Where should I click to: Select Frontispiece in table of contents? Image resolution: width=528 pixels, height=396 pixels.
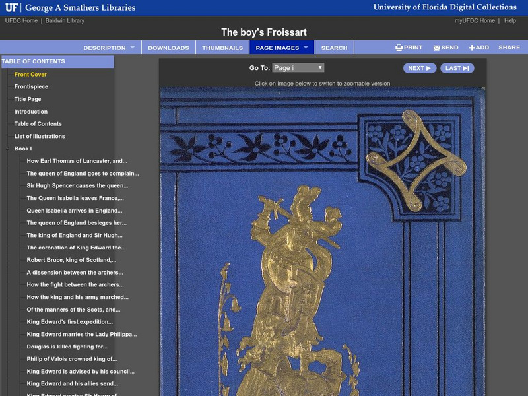(31, 87)
